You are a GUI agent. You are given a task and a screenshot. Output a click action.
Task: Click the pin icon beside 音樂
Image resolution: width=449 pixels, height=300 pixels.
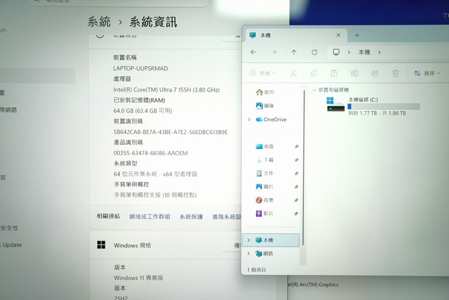[x=296, y=200]
